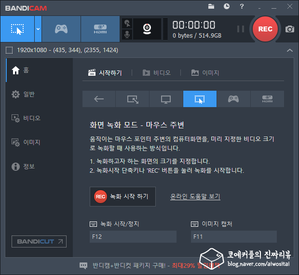Click keyboard icon beside 녹화 시작/정지
Viewport: 299px width, 275px height.
pos(93,224)
